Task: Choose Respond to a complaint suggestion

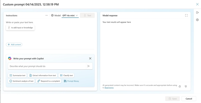Action: point(48,81)
